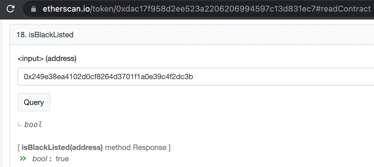Click the Query button
The image size is (374, 167).
click(34, 102)
